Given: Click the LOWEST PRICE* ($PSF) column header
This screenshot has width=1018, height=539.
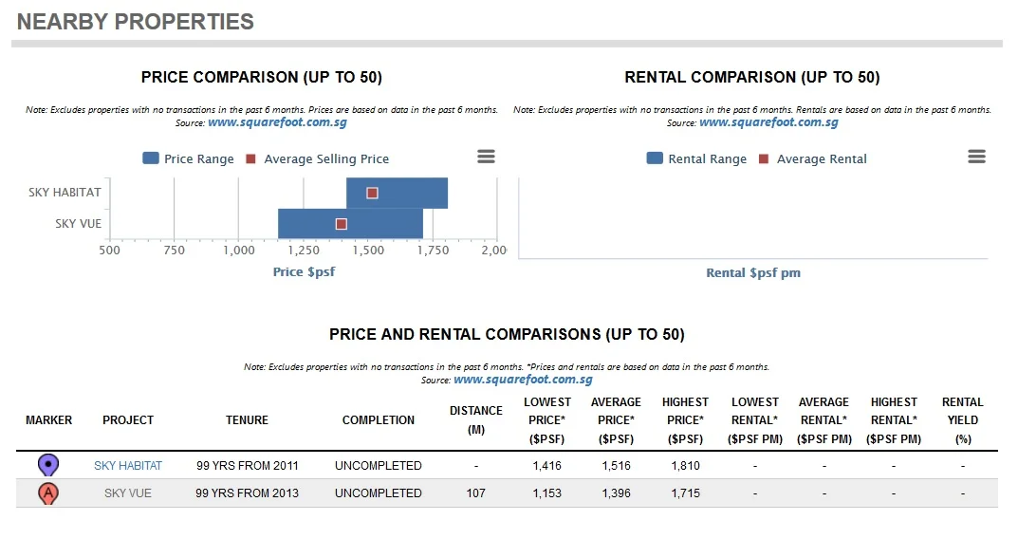Looking at the screenshot, I should 547,420.
